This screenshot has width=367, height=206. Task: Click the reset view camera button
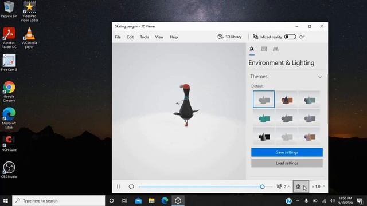[300, 187]
